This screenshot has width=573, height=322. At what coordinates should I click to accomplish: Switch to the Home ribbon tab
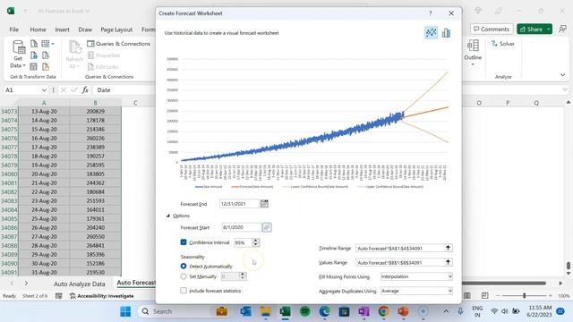pos(38,30)
